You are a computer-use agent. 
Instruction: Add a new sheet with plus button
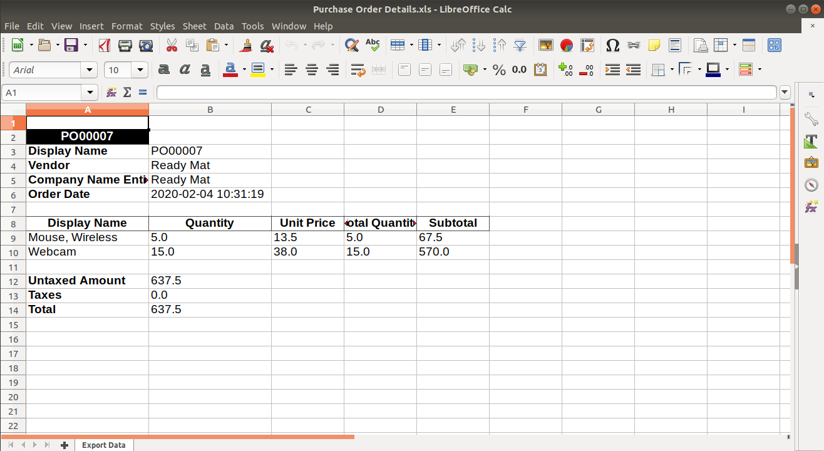(64, 445)
